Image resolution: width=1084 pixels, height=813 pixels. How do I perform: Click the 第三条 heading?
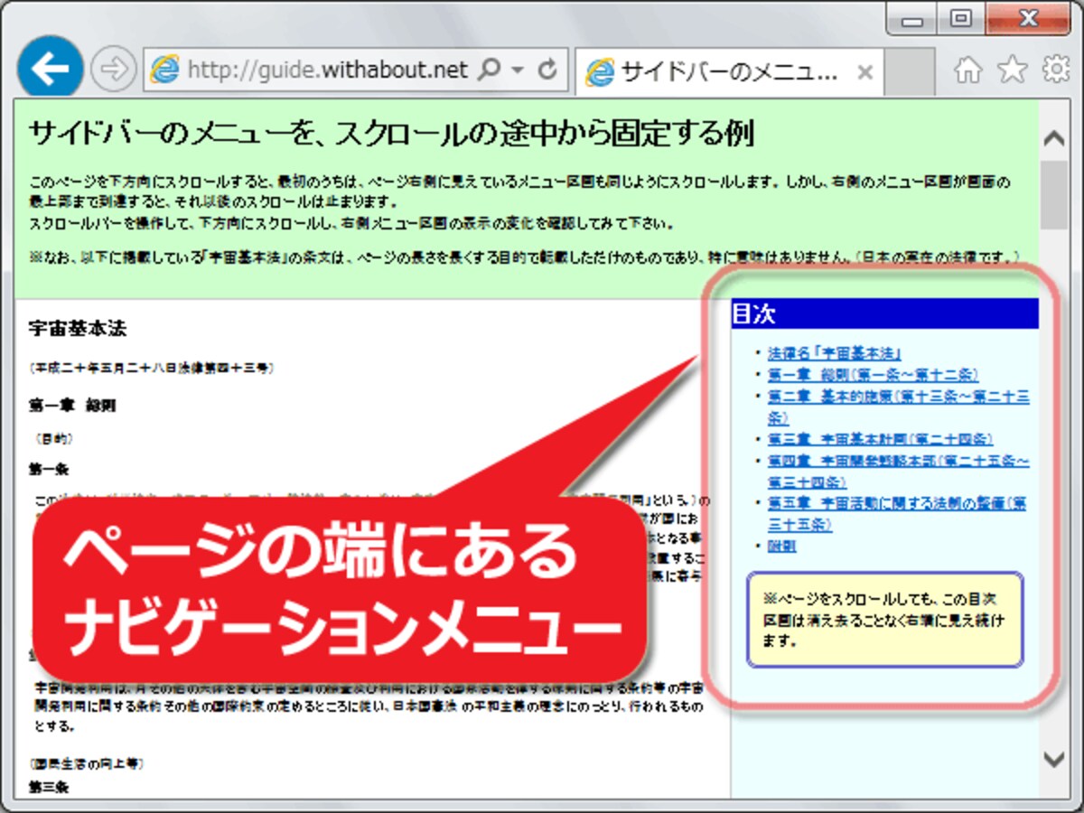[49, 787]
